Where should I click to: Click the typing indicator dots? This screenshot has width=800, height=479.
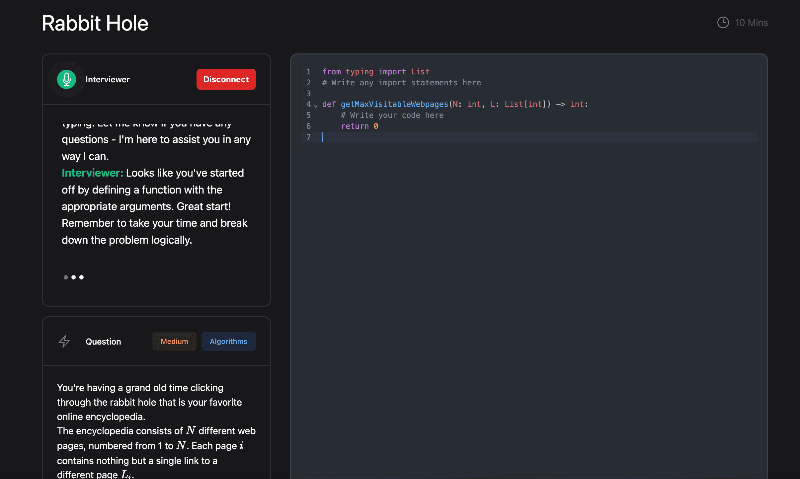[73, 277]
